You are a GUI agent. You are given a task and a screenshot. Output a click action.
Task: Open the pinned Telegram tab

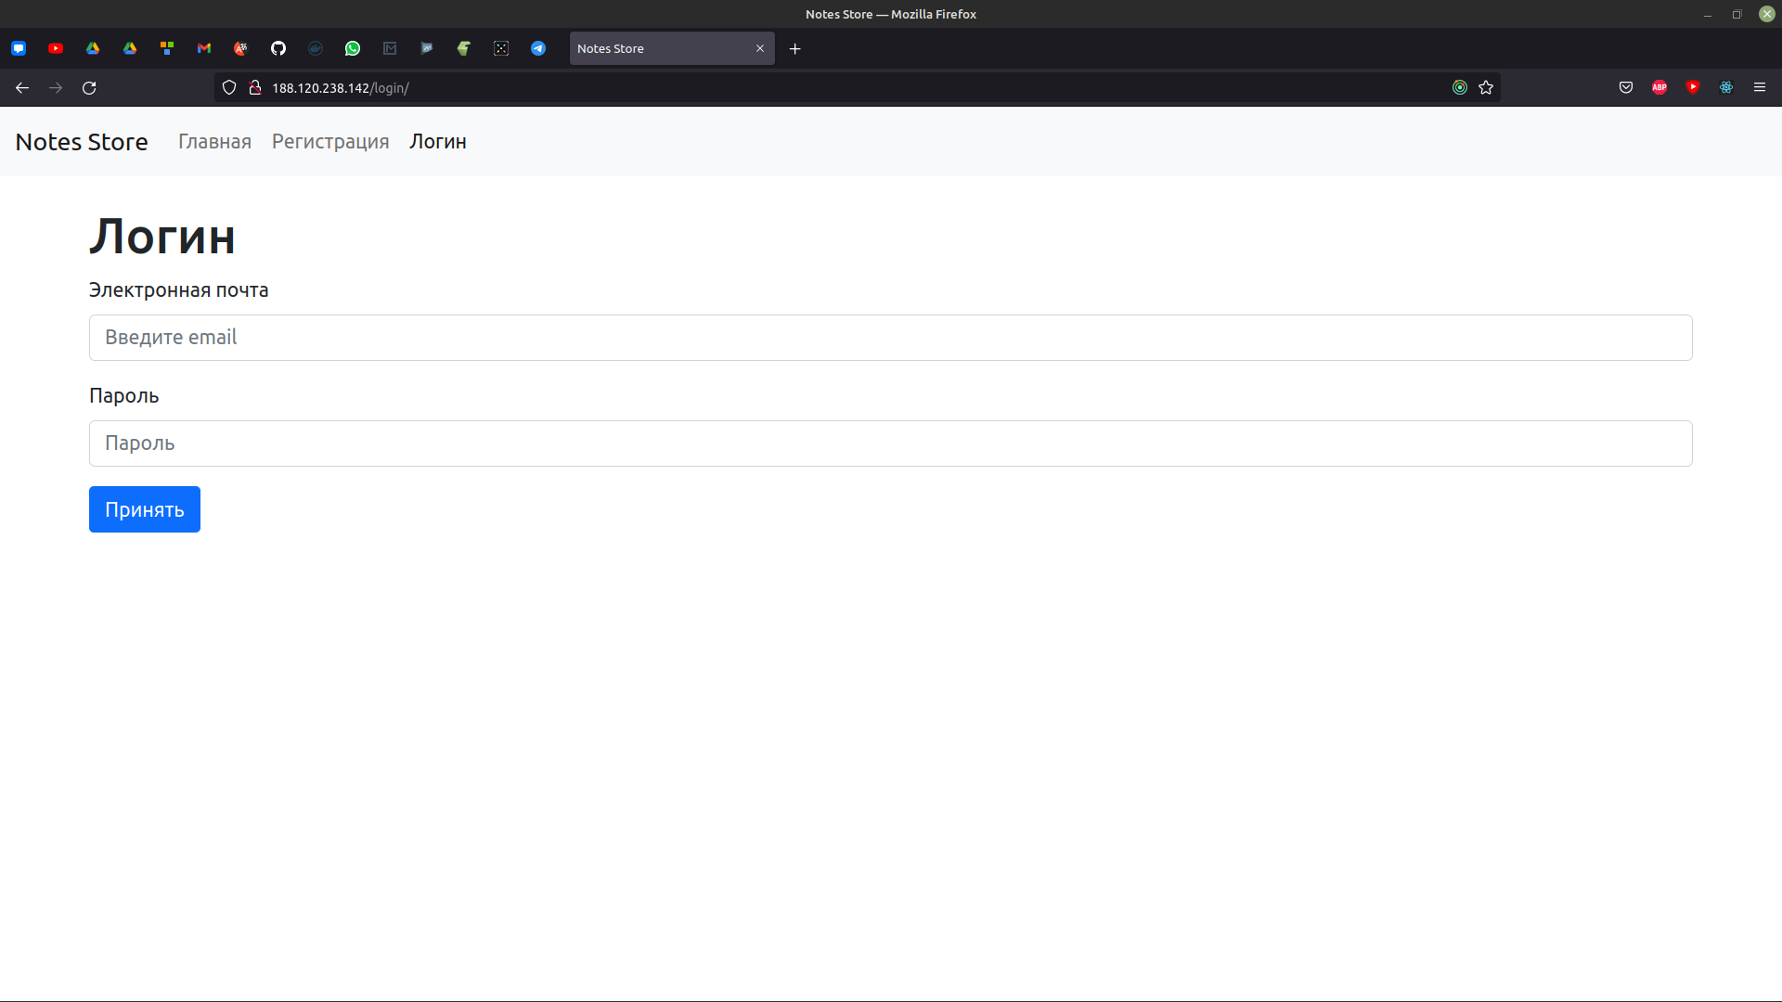pyautogui.click(x=538, y=48)
